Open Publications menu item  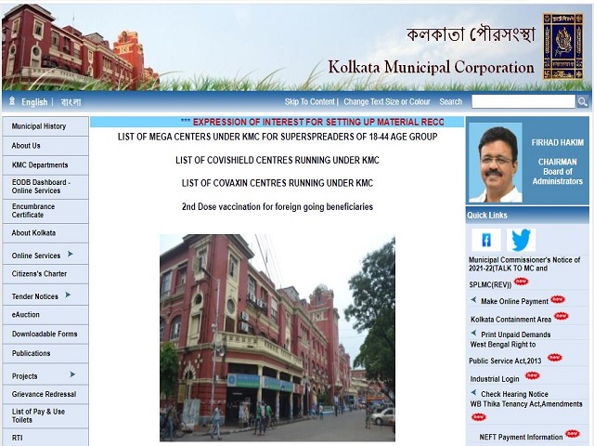pyautogui.click(x=45, y=353)
